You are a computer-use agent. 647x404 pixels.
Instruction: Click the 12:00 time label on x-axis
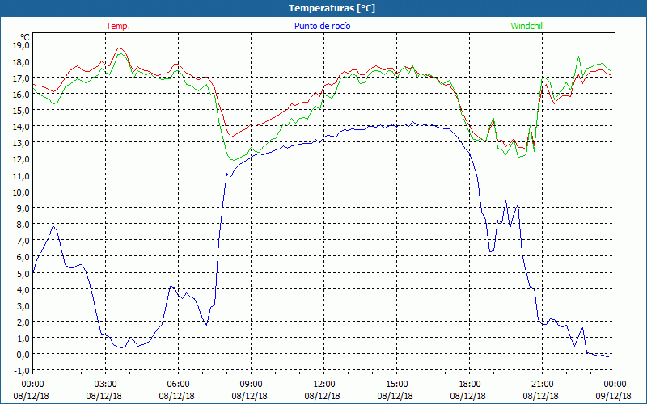click(x=324, y=384)
